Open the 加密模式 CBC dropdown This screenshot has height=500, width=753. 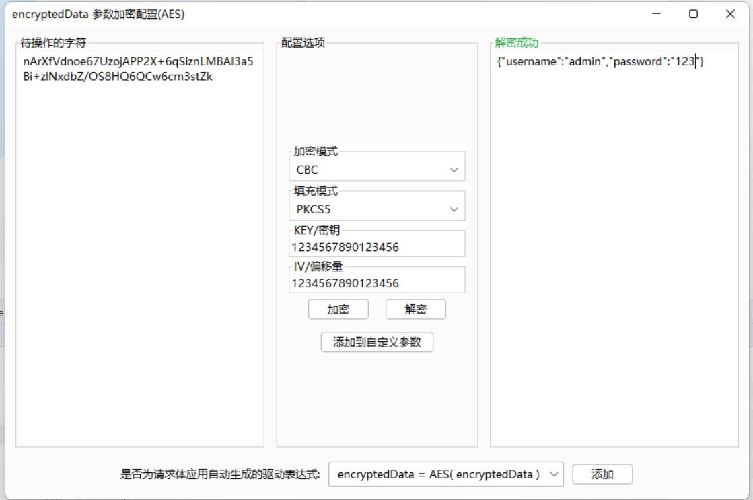pyautogui.click(x=377, y=170)
